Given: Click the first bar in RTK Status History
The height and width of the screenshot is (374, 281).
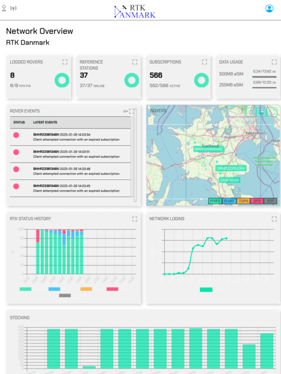Looking at the screenshot, I should tap(38, 252).
